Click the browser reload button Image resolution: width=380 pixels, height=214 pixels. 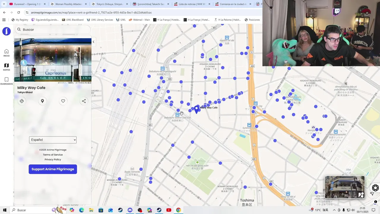tap(18, 12)
